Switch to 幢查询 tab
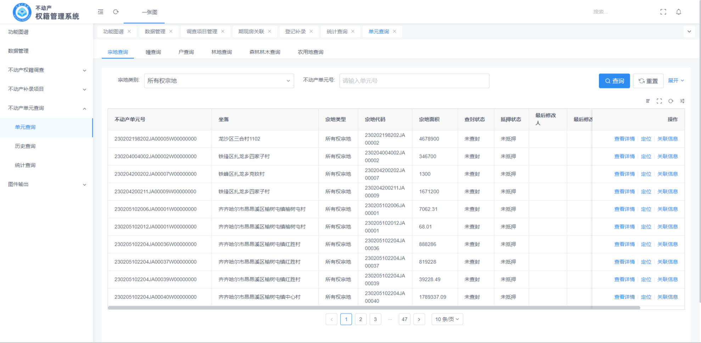 click(x=153, y=52)
